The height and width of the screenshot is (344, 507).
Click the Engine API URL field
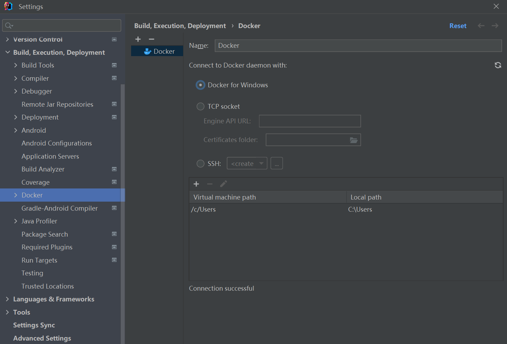(x=310, y=121)
